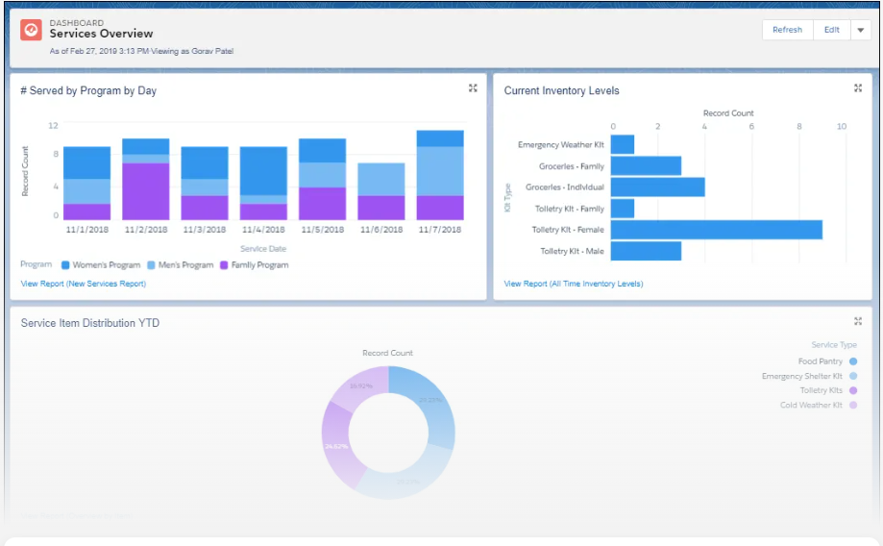Click the 11/1/2018 Women's Program bar segment

[86, 162]
